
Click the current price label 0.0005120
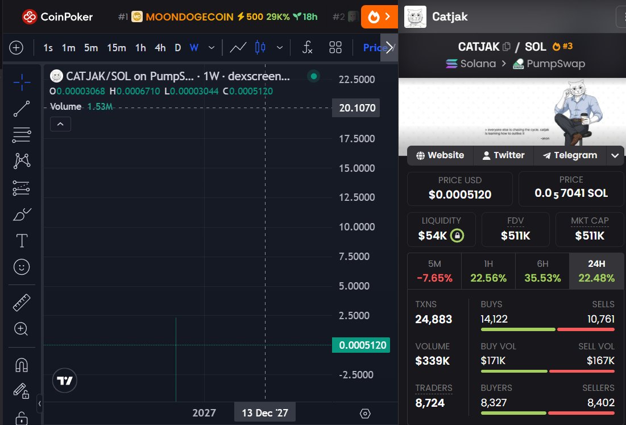(x=361, y=345)
